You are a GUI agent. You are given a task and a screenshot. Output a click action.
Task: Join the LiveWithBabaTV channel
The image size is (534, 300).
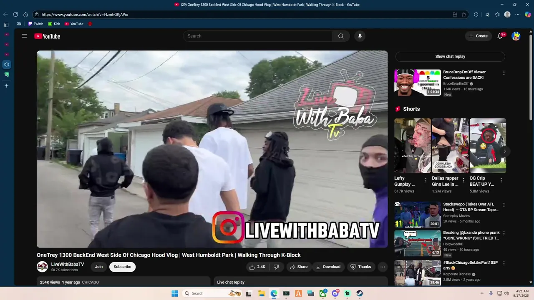(x=99, y=267)
